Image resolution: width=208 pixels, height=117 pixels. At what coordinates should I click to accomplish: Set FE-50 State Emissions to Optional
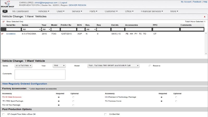point(73,97)
